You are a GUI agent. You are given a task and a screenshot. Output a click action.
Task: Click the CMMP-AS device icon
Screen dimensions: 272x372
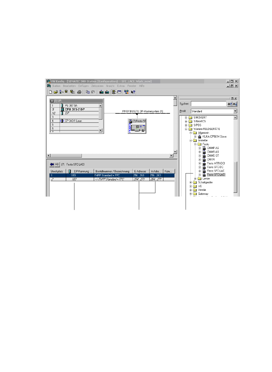point(204,148)
